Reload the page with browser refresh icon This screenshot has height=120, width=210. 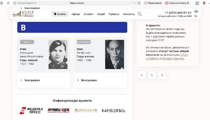8,3
